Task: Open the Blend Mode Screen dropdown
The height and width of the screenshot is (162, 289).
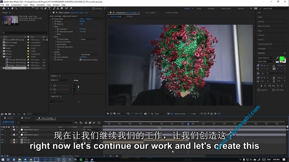Action: [x=89, y=39]
